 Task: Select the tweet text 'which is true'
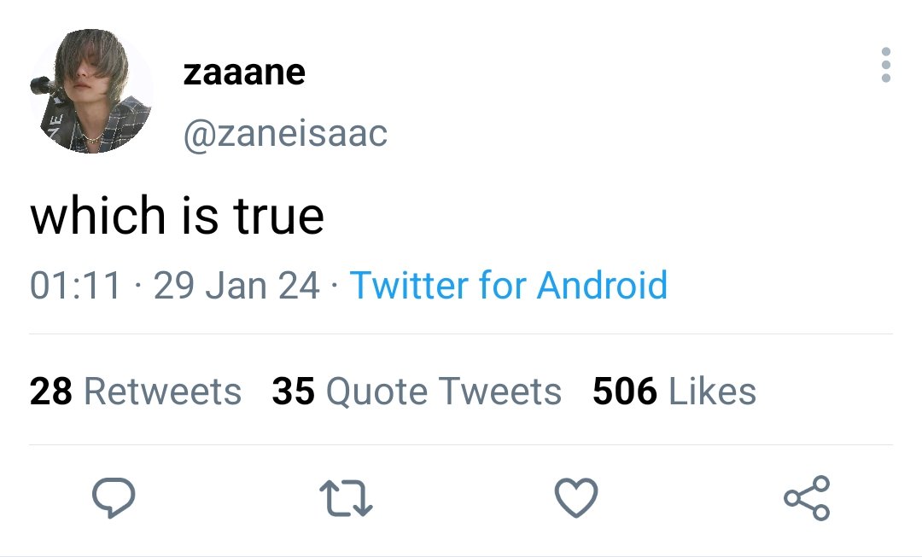coord(177,214)
